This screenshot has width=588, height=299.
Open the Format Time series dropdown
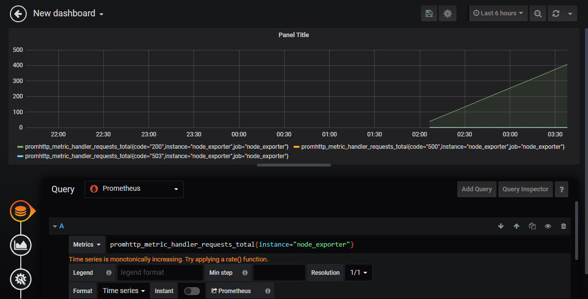[x=123, y=291]
